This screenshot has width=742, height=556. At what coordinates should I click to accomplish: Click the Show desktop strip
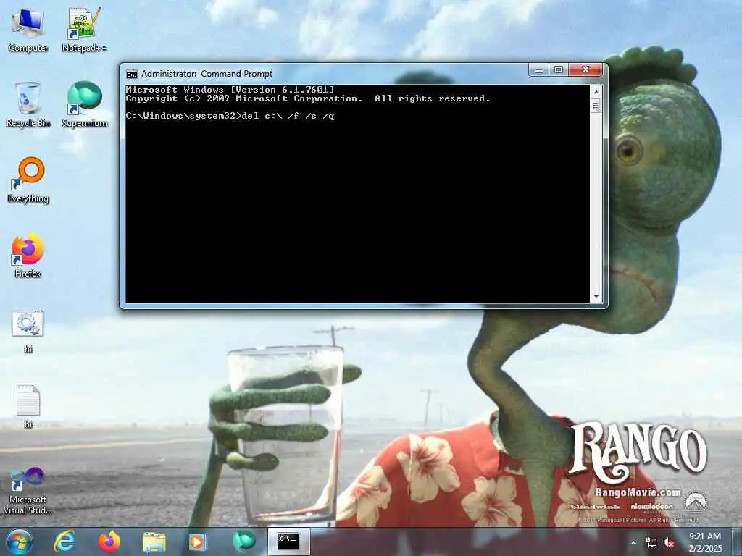(x=737, y=542)
